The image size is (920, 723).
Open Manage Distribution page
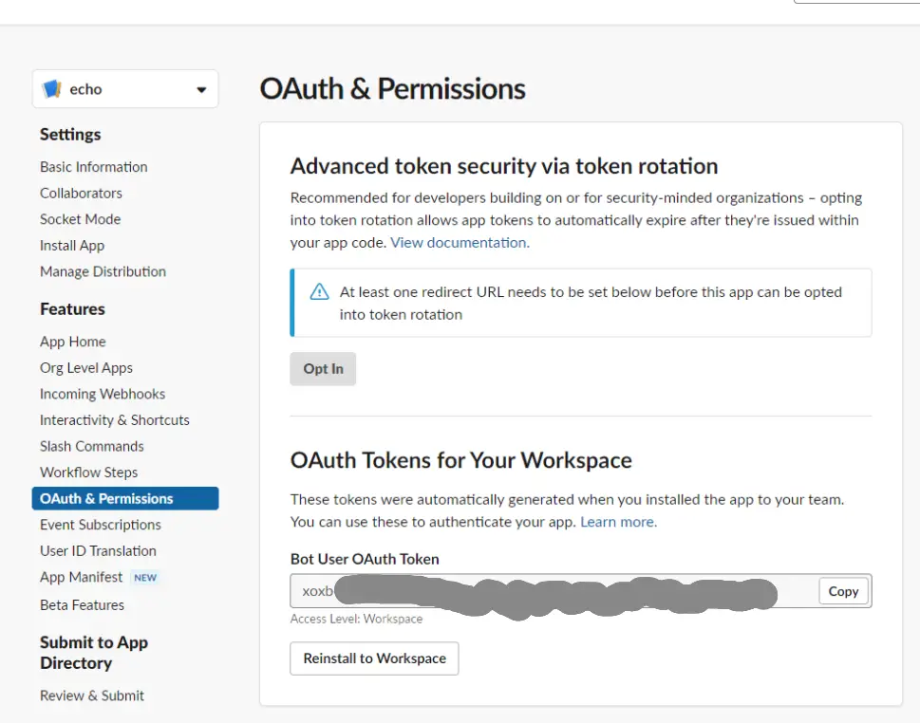click(x=103, y=271)
